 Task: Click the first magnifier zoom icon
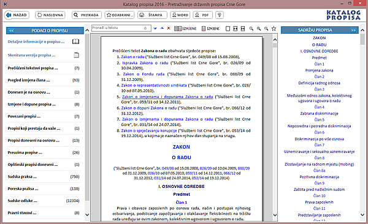pos(251,29)
